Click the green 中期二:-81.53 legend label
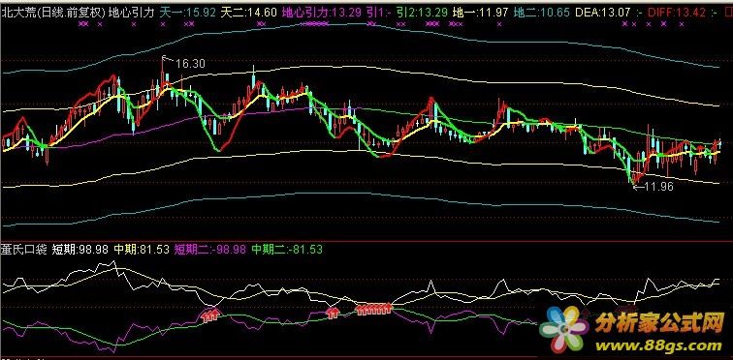 [x=287, y=250]
